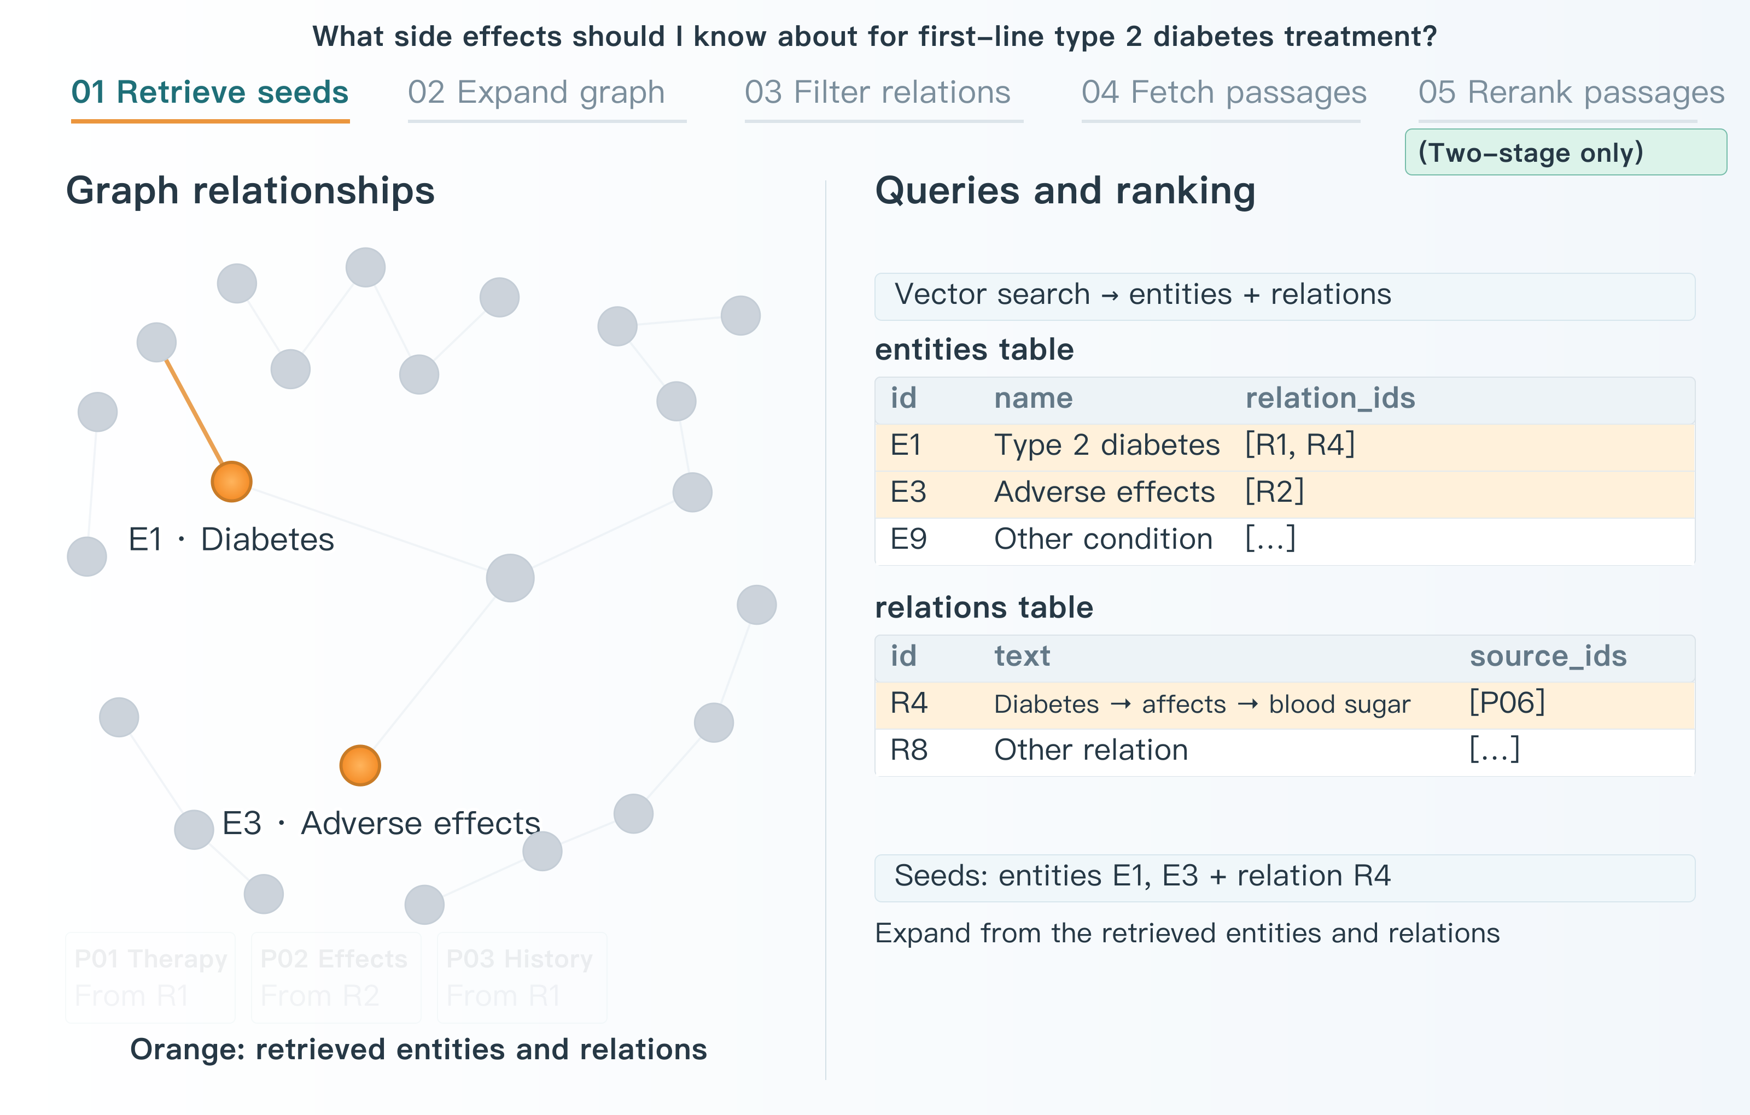
Task: Click the Seeds entities E1, E3 summary box
Action: 1284,877
